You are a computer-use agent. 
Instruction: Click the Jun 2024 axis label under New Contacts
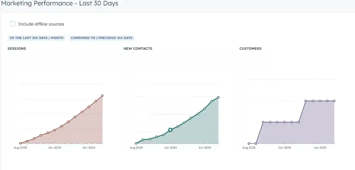[x=205, y=148]
